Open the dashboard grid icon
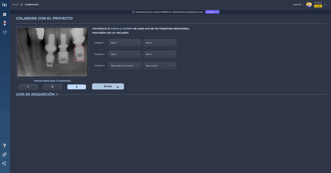 point(5,15)
